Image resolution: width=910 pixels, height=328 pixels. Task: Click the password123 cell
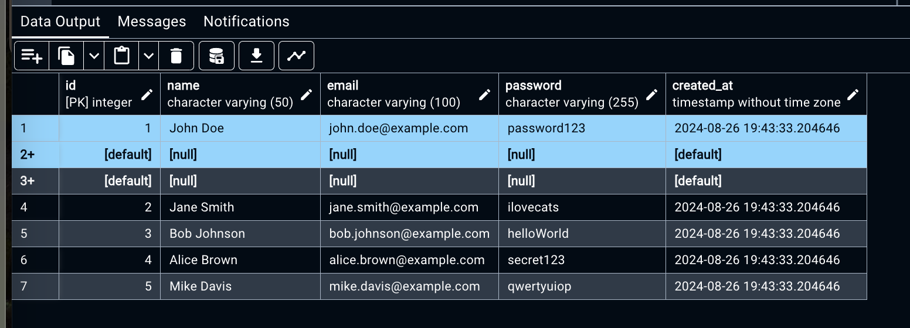(x=546, y=128)
